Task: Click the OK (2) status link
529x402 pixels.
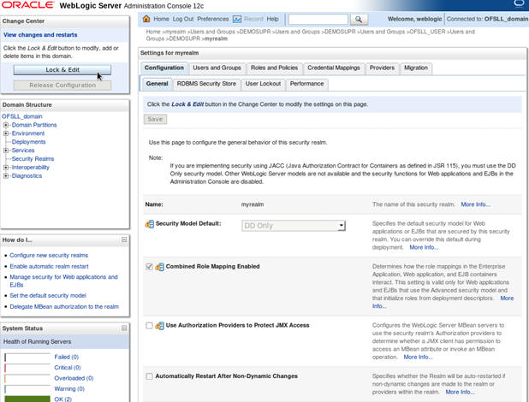Action: click(x=63, y=399)
